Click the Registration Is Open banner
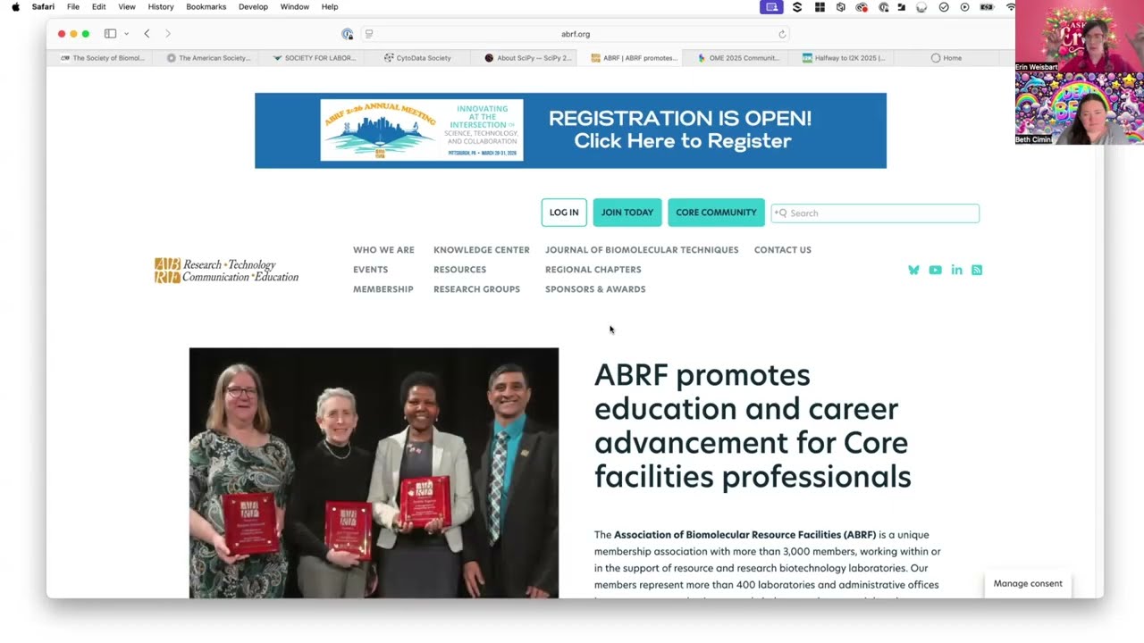1144x643 pixels. pyautogui.click(x=570, y=130)
